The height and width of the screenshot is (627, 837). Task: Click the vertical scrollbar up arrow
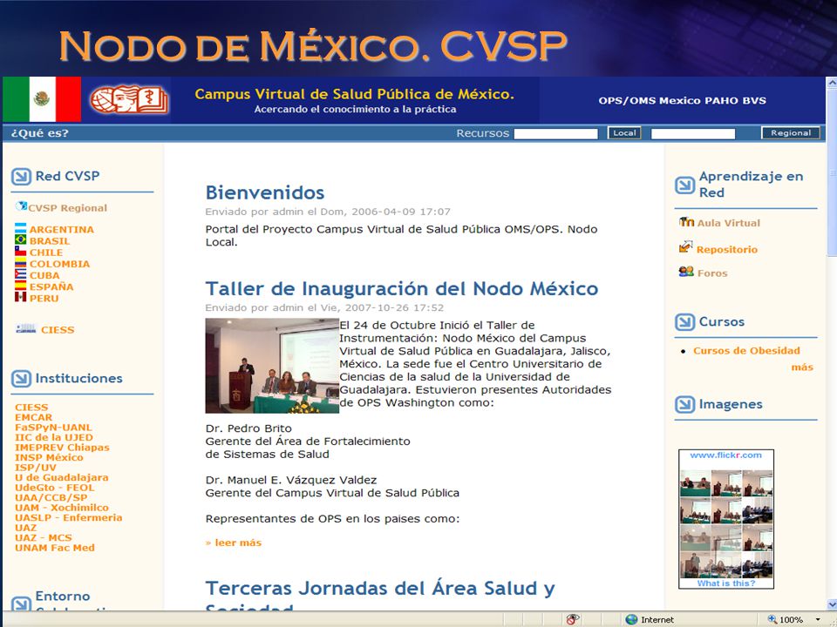(x=832, y=83)
